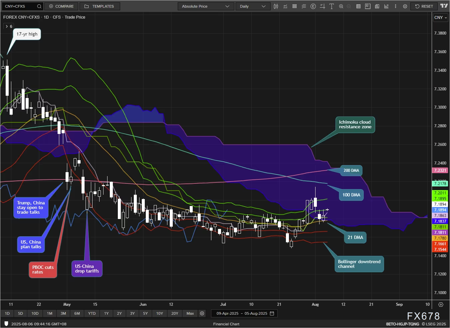Click the 7.1780 orange price tag

440,238
